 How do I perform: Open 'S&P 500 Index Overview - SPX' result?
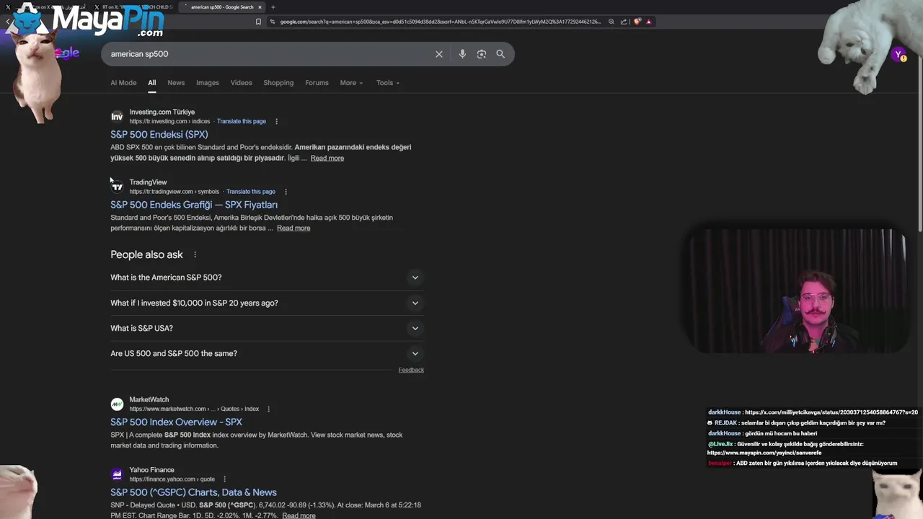pos(176,422)
